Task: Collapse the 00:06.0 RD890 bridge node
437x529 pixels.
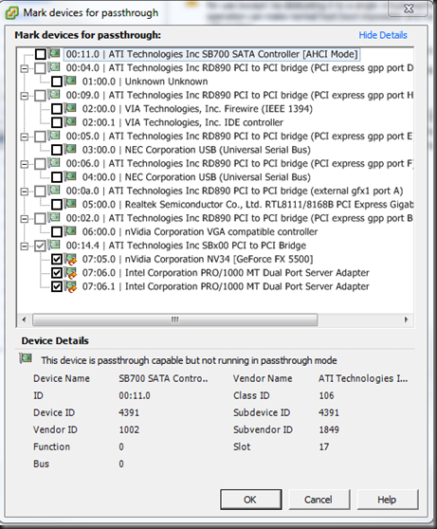Action: coord(25,164)
